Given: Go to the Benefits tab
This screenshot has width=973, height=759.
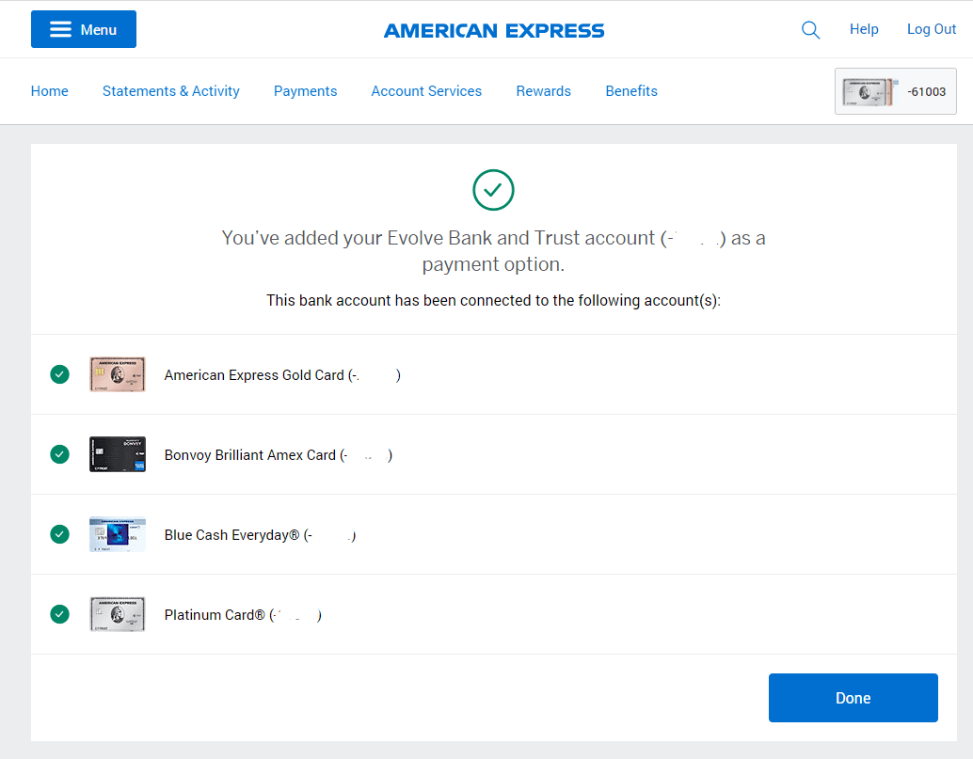Looking at the screenshot, I should [x=631, y=91].
